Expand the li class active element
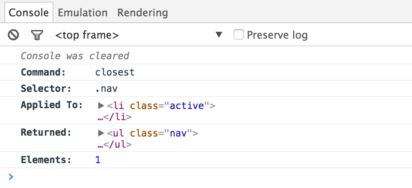 tap(101, 106)
